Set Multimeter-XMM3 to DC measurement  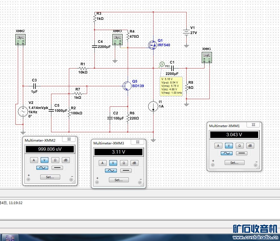(x=126, y=171)
